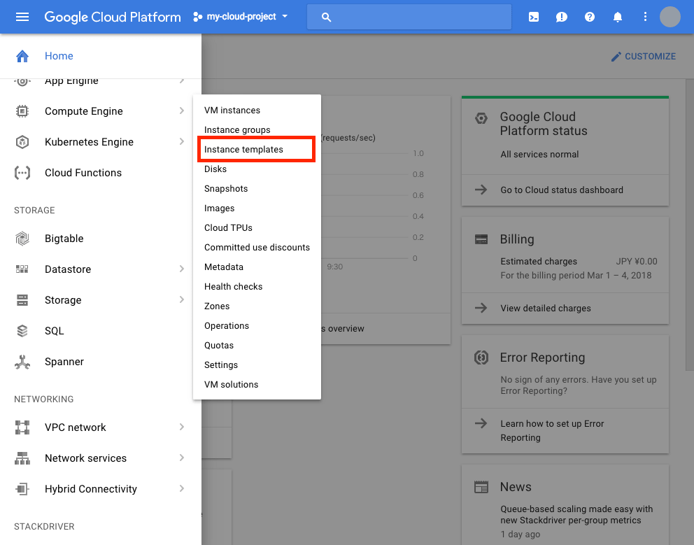Screen dimensions: 694x545
Task: Click the Storage bucket icon
Action: click(x=22, y=300)
